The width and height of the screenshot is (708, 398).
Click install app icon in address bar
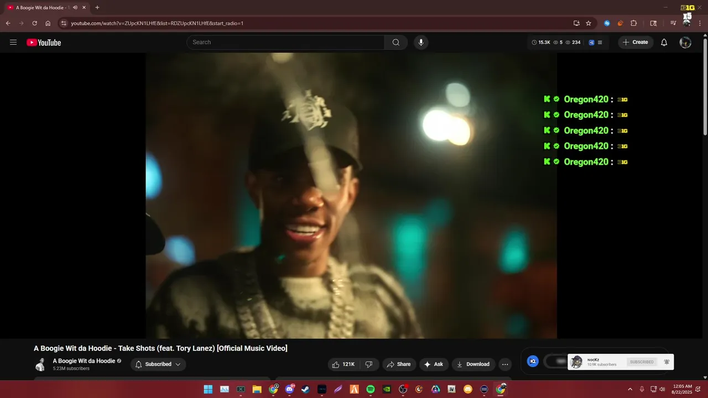point(576,23)
